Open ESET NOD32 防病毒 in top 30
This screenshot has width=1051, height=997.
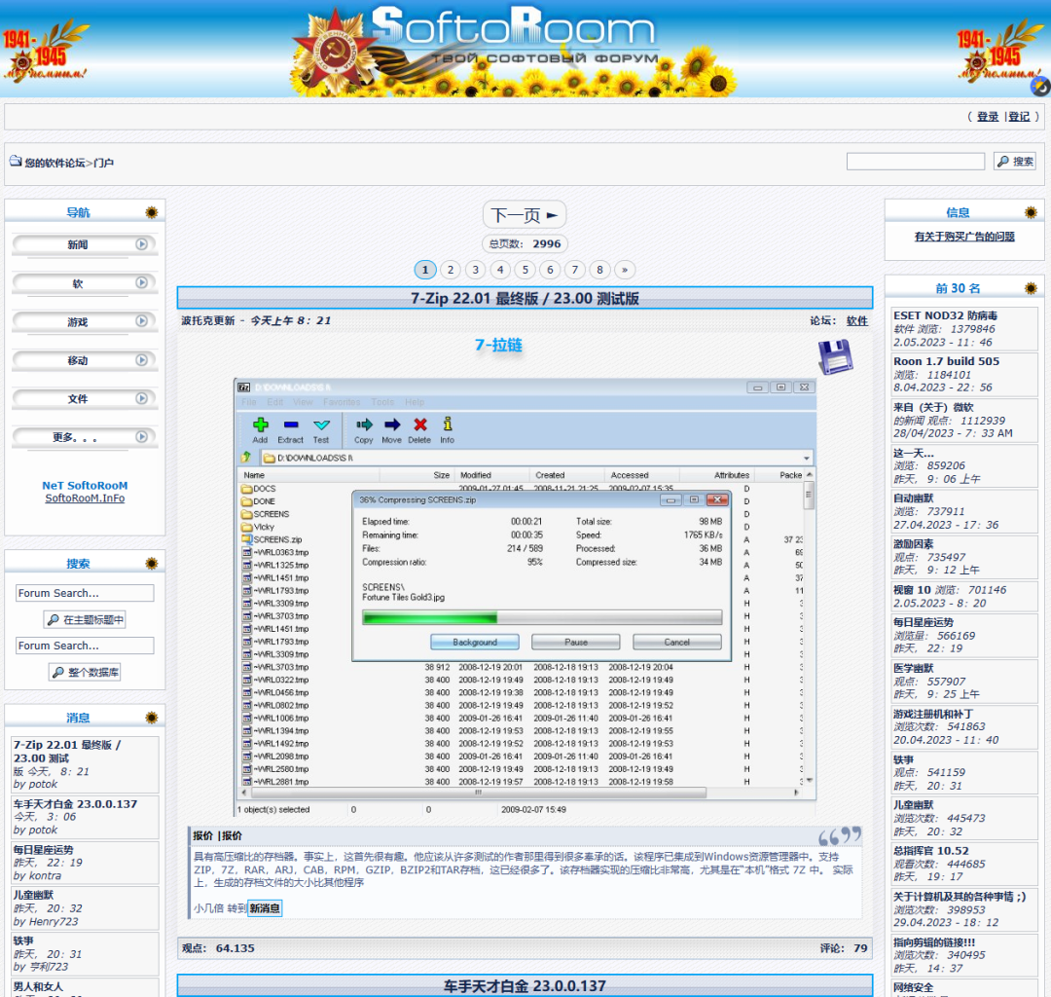(945, 315)
